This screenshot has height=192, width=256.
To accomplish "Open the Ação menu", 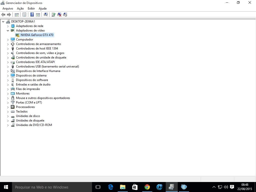I will 20,8.
